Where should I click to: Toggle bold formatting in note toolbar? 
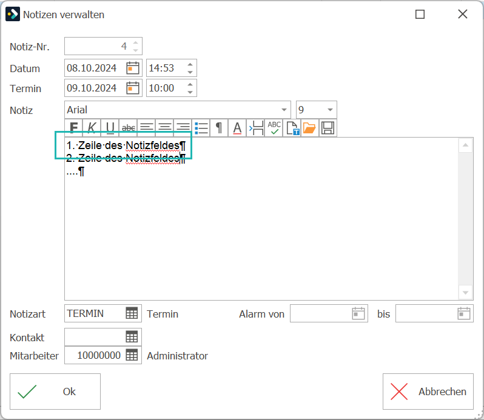point(74,128)
